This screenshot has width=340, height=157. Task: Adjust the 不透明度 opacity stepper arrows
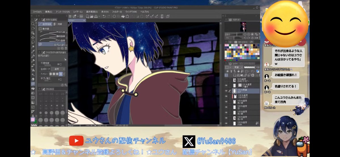[61, 64]
